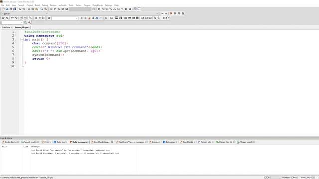
Task: Click the Step out debug icon
Action: click(x=114, y=9)
